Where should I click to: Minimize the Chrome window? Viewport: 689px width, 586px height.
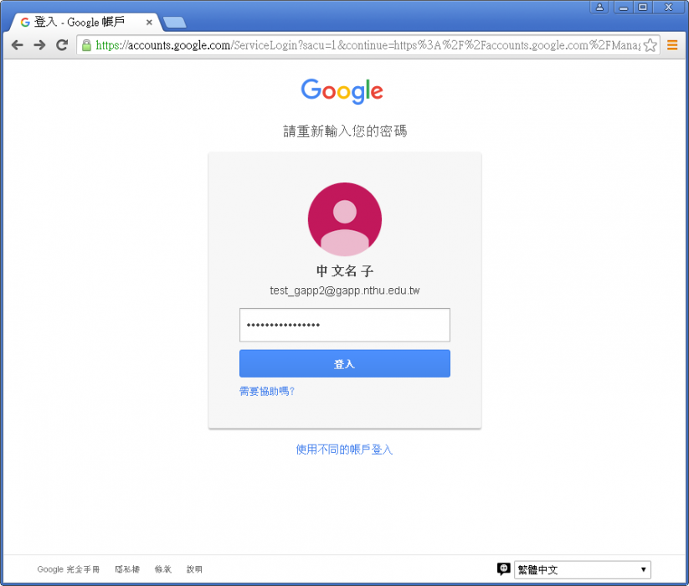(x=623, y=7)
